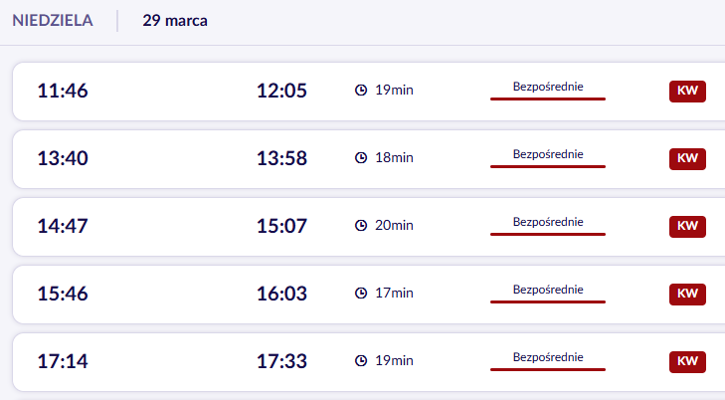725x400 pixels.
Task: Click the clock icon next to 17min
Action: coord(361,294)
